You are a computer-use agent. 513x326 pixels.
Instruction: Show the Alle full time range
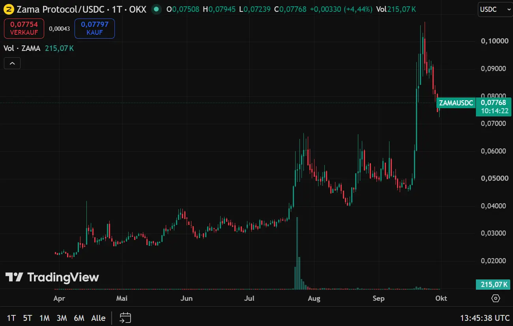[98, 318]
